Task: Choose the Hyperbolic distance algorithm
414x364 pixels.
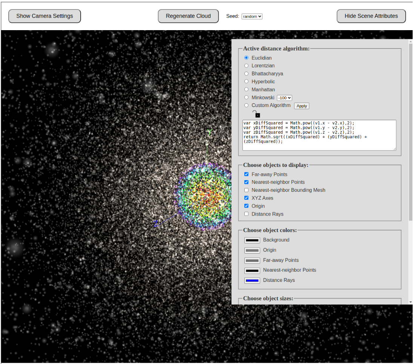Action: coord(247,81)
